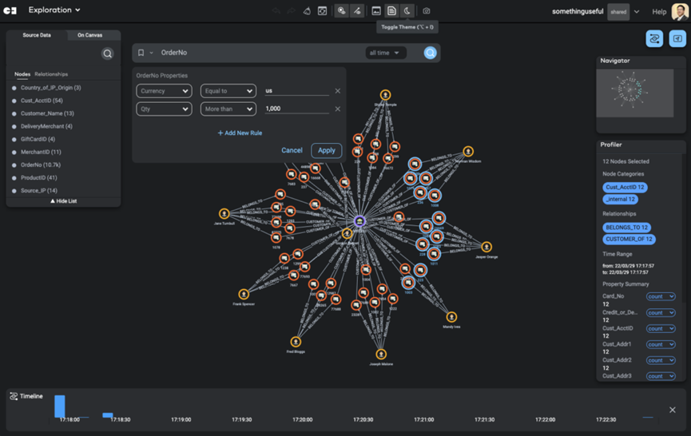Apply the OrderNo filter rules
Image resolution: width=691 pixels, height=436 pixels.
pos(327,151)
